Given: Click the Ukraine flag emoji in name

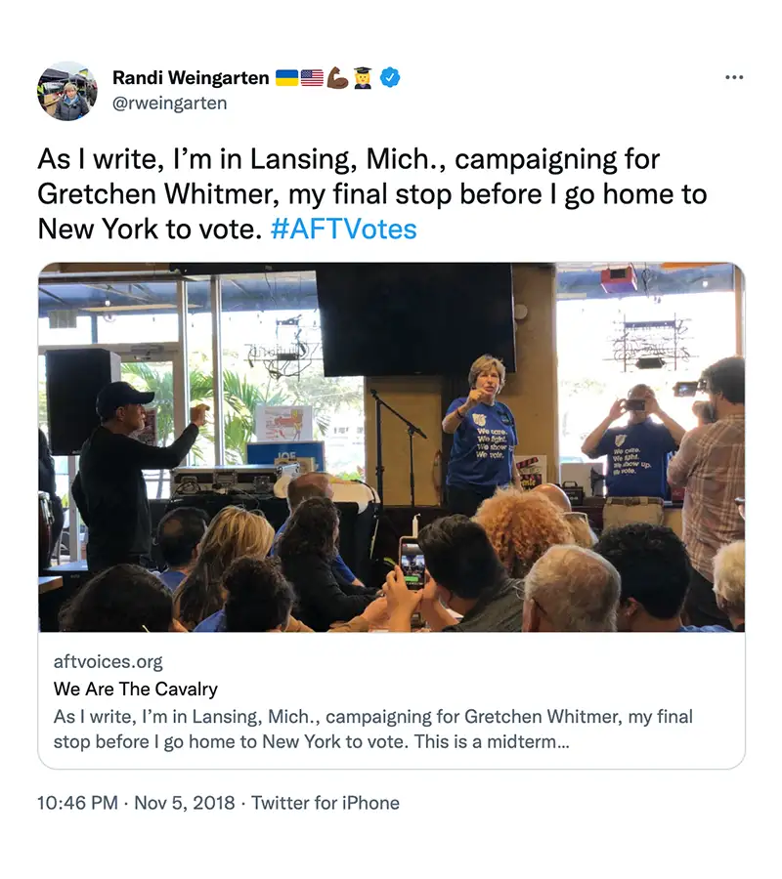Looking at the screenshot, I should tap(286, 78).
